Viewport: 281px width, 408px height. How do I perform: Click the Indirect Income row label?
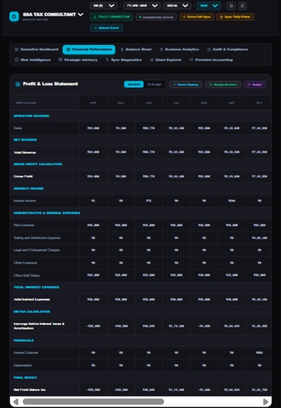point(25,201)
